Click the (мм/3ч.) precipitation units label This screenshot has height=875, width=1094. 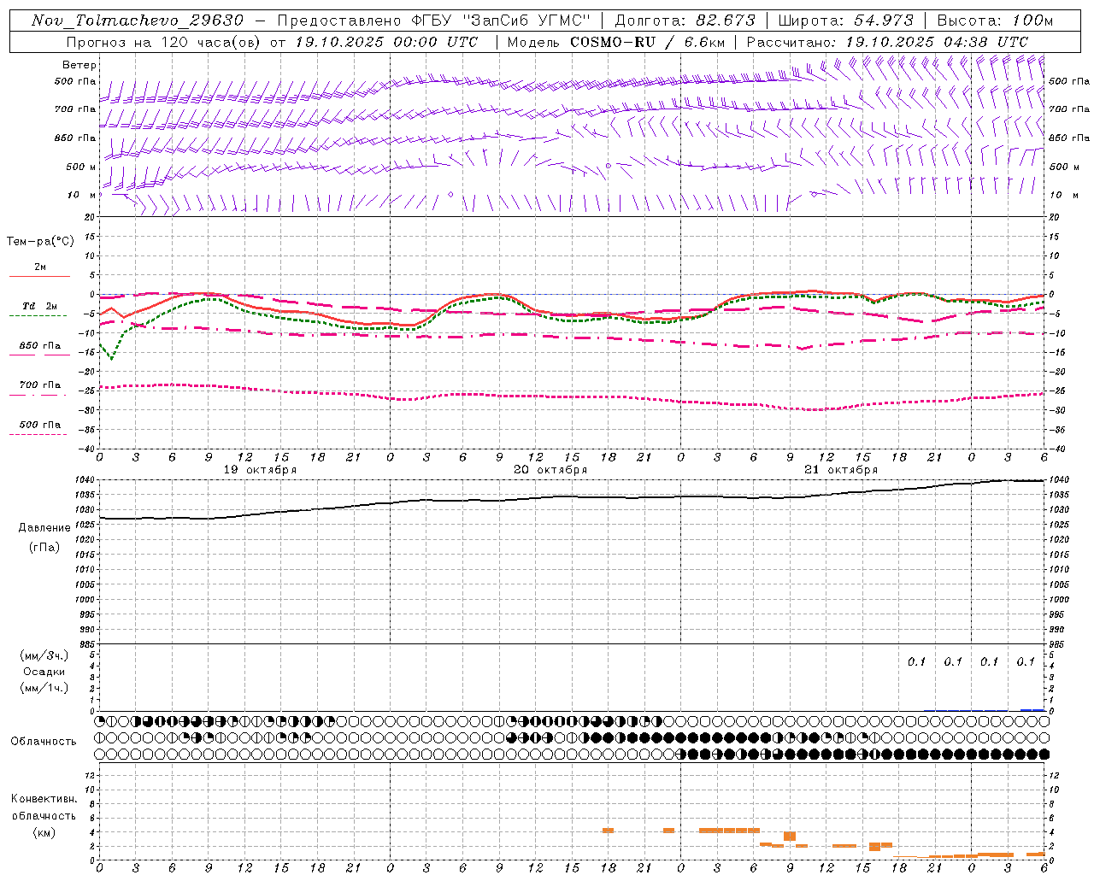pyautogui.click(x=44, y=655)
